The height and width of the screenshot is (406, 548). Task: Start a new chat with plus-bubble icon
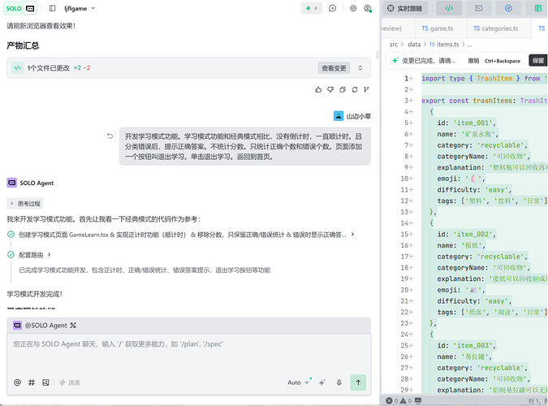point(332,8)
